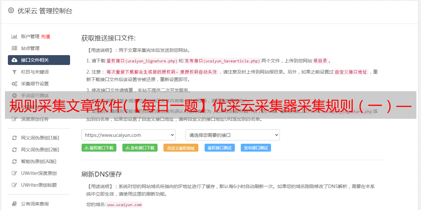Click the refresh icon for 智能伪原创[AI版]
This screenshot has height=210, width=421.
coord(14,161)
